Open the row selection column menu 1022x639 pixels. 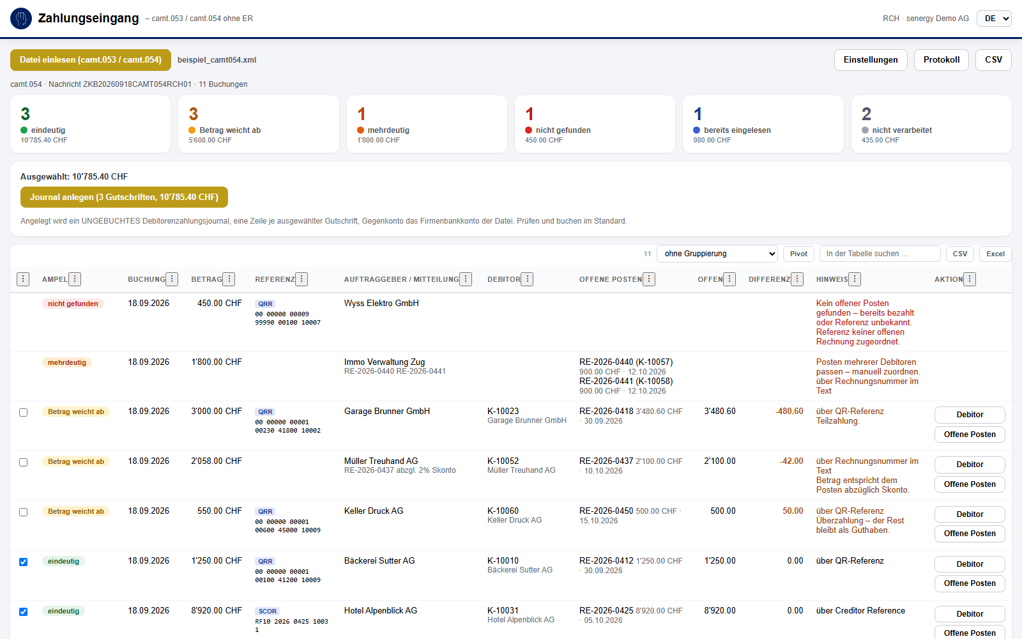[23, 279]
